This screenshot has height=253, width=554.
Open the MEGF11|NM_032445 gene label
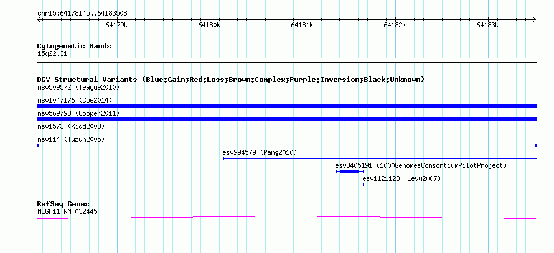(67, 212)
